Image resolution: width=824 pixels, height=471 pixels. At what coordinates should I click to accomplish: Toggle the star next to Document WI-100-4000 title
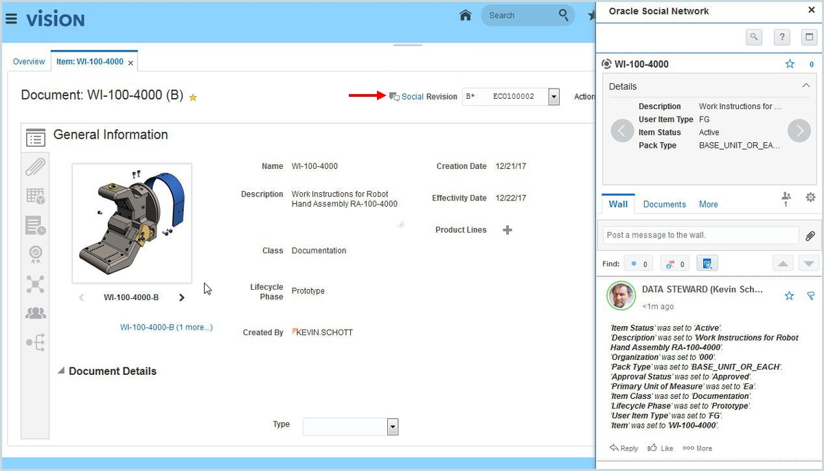pos(193,97)
